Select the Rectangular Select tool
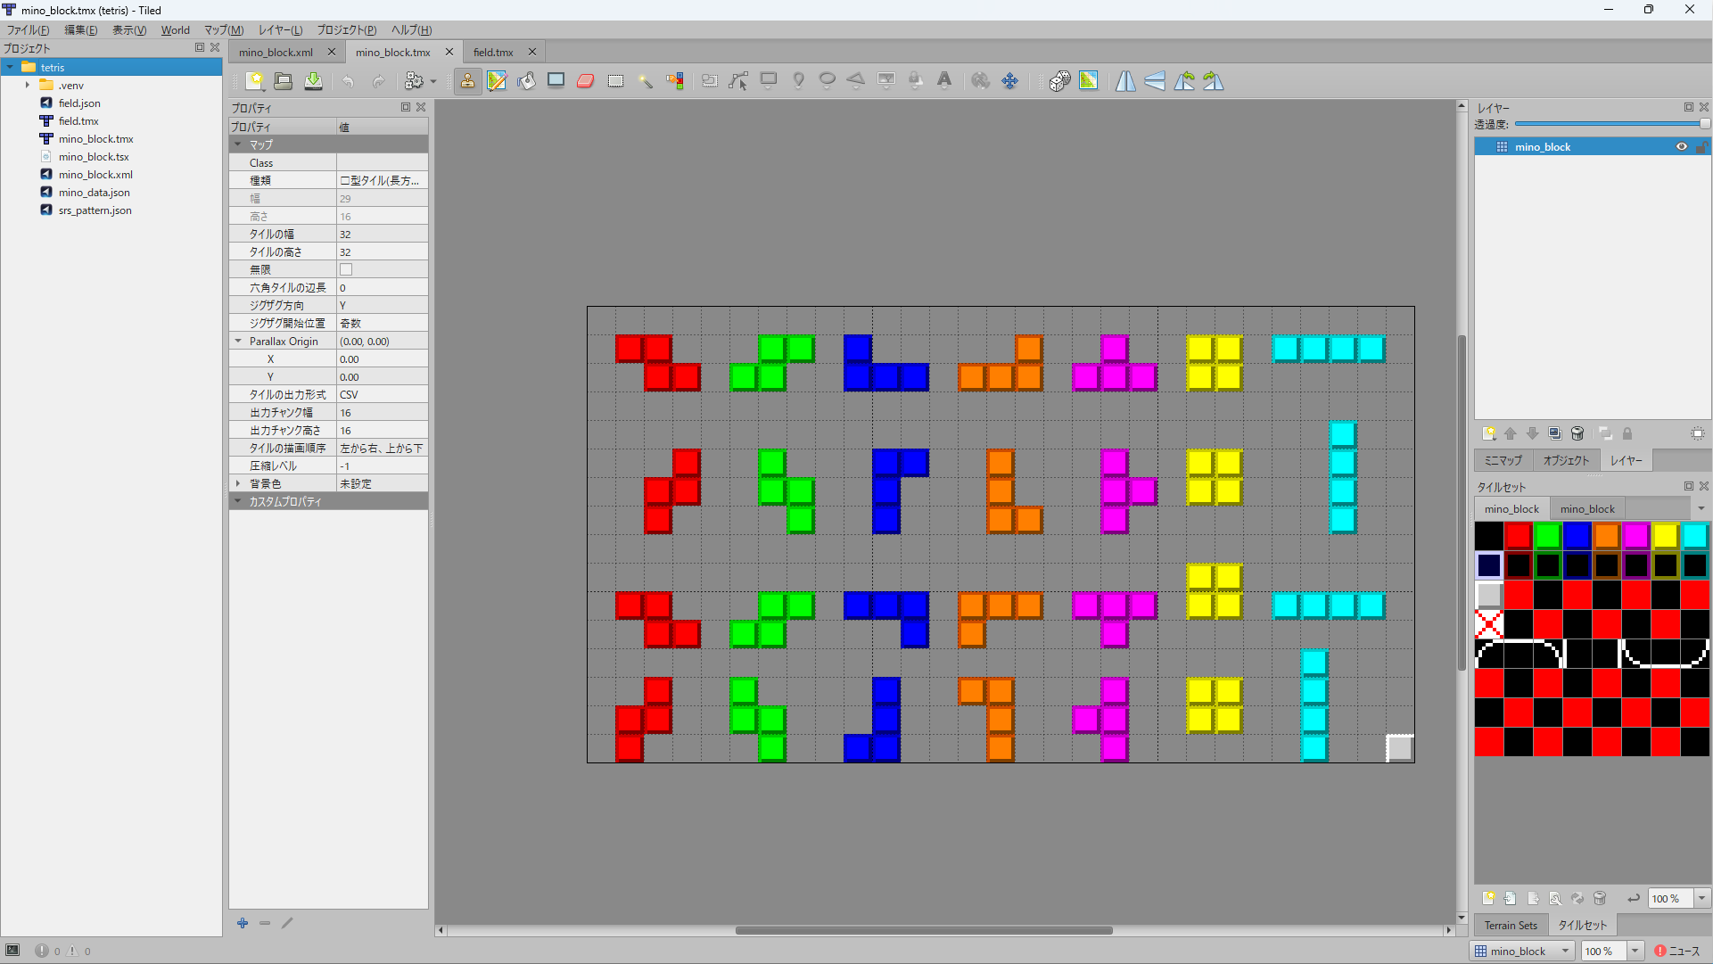1713x964 pixels. pyautogui.click(x=615, y=81)
